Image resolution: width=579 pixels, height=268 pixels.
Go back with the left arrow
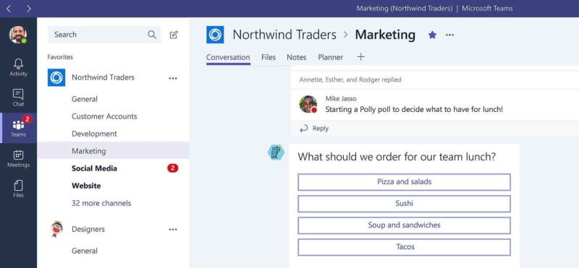pos(9,9)
